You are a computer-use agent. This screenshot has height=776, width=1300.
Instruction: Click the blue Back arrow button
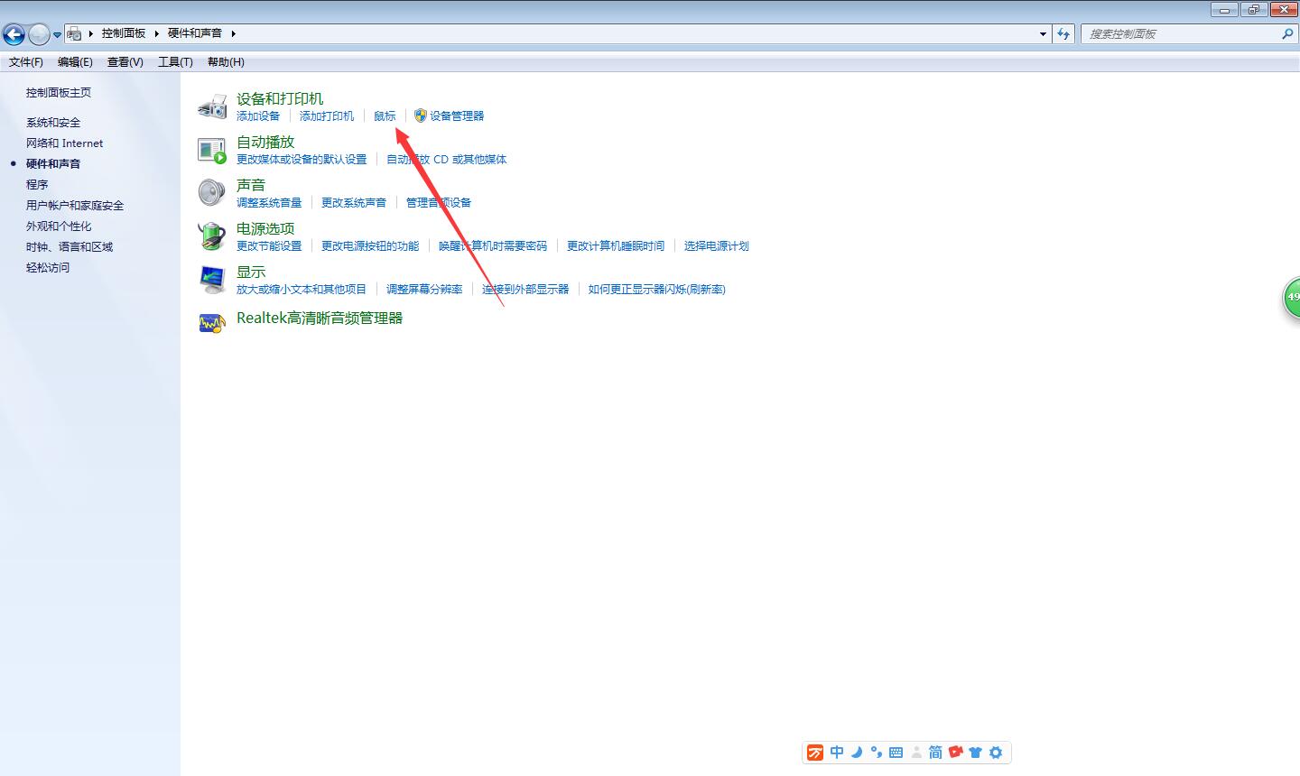(x=14, y=34)
